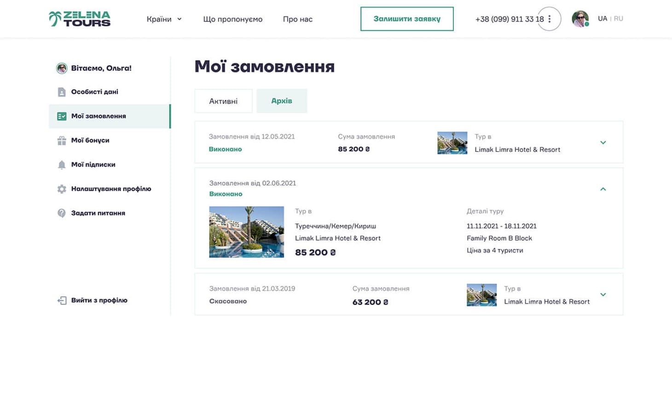Viewport: 672px width, 407px height.
Task: Open the Про нас page
Action: tap(297, 19)
